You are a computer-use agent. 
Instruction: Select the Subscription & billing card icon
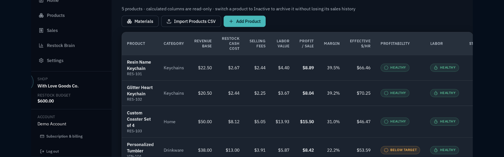(42, 136)
